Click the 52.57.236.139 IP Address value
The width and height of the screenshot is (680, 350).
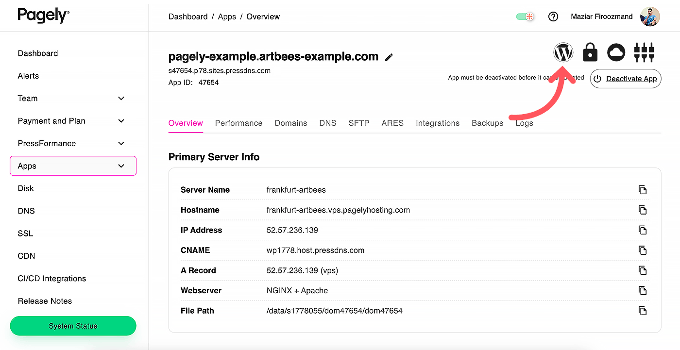click(x=292, y=230)
